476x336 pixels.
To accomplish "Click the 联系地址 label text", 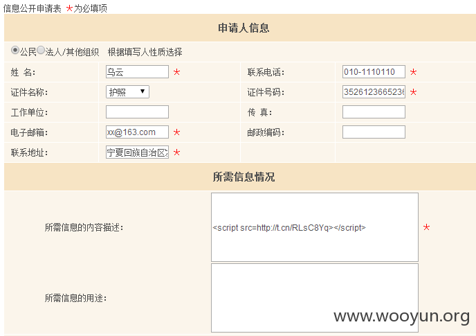I will pos(29,152).
